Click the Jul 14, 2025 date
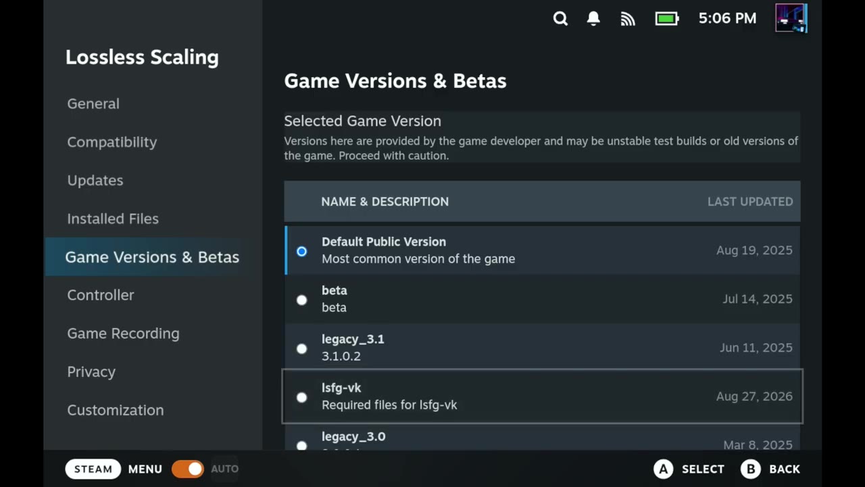The image size is (865, 487). coord(758,299)
